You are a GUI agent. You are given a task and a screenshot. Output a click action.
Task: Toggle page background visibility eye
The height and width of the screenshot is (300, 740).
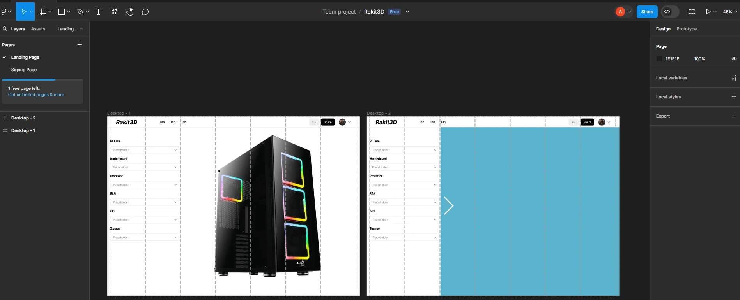pos(734,59)
